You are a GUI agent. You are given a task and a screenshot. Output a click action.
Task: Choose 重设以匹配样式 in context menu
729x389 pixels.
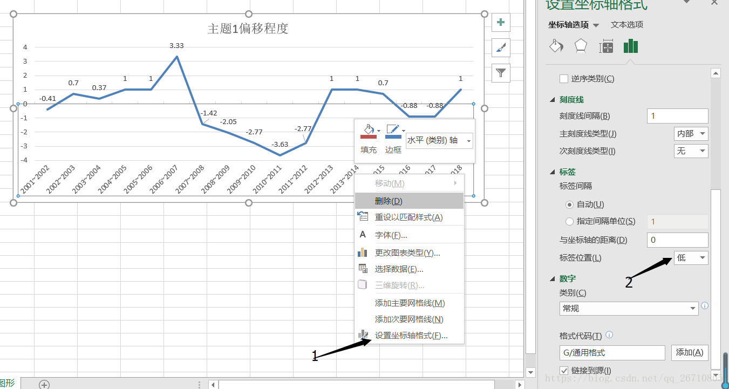409,217
